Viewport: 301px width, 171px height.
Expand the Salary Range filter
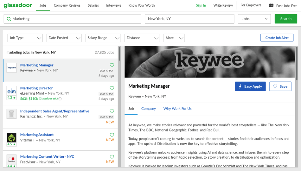click(103, 38)
